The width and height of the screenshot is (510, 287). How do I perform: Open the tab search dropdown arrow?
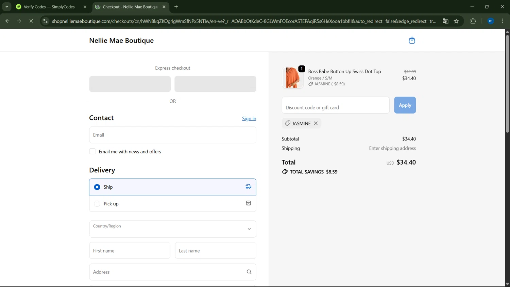click(7, 7)
